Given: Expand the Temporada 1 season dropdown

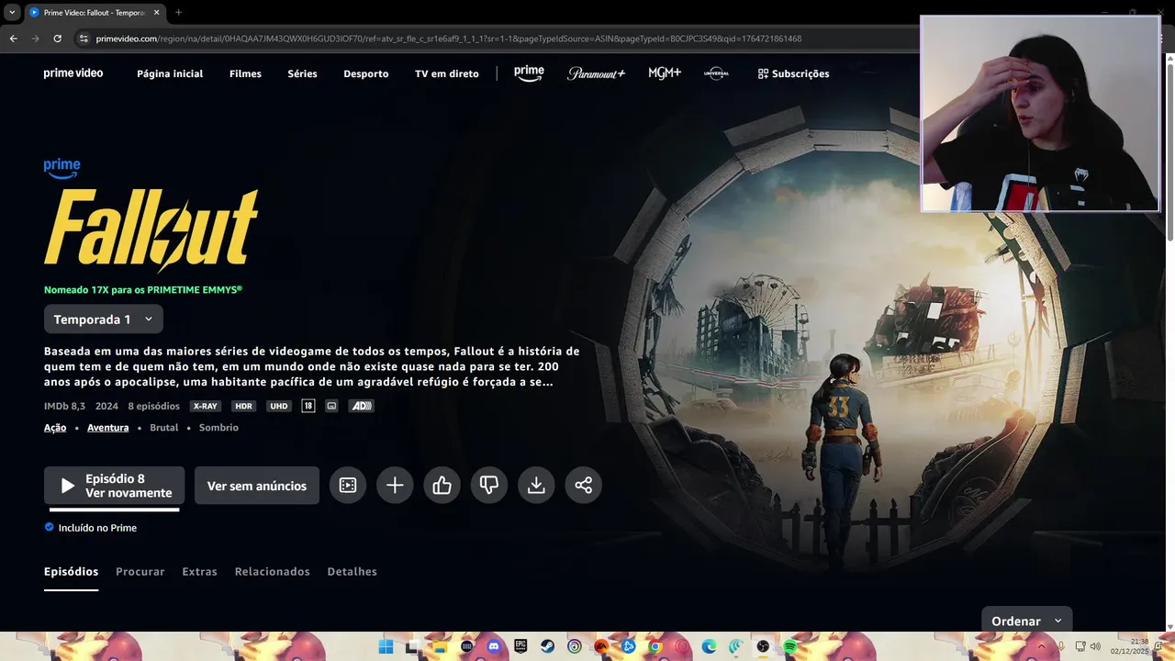Looking at the screenshot, I should pyautogui.click(x=104, y=319).
